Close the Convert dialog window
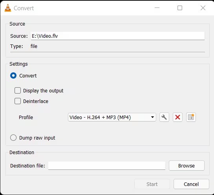This screenshot has height=195, width=214. [x=203, y=8]
